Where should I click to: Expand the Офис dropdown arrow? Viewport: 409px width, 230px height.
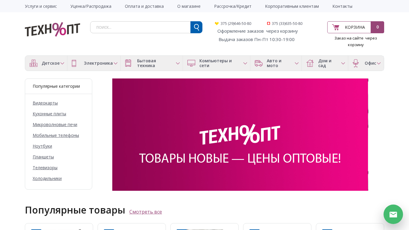pyautogui.click(x=379, y=63)
